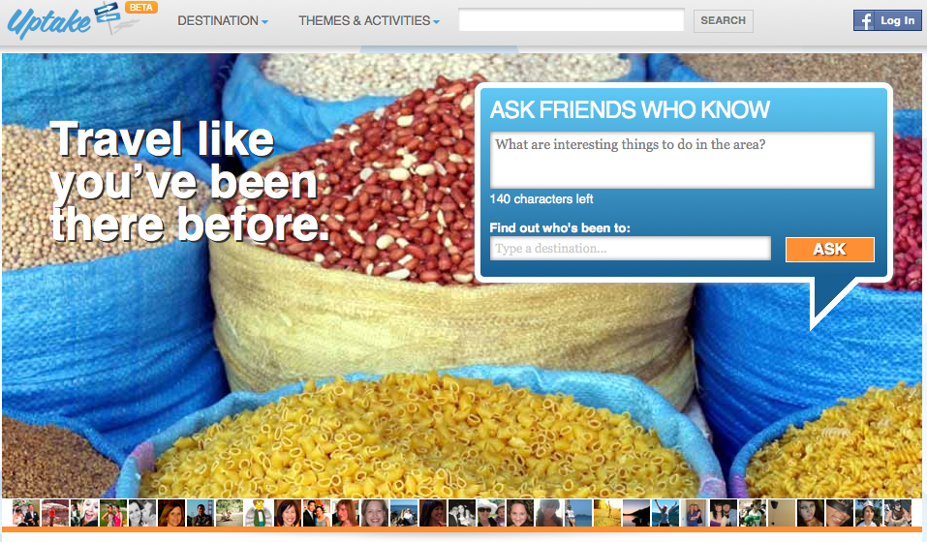The width and height of the screenshot is (927, 542).
Task: Log in with Facebook
Action: (887, 20)
